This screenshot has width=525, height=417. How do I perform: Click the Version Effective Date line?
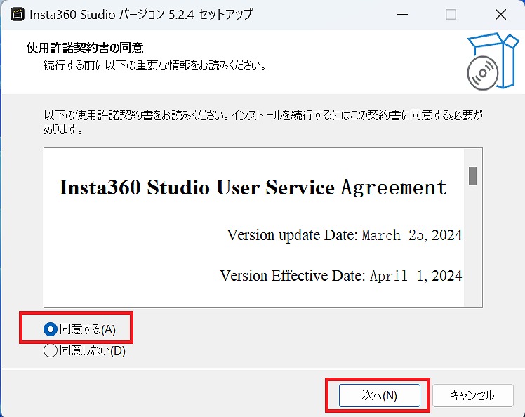(341, 276)
